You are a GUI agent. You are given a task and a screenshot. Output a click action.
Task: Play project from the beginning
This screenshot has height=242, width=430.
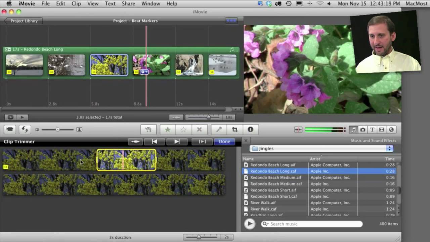point(22,117)
